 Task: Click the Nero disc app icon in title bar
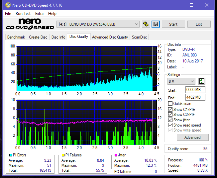[8, 5]
